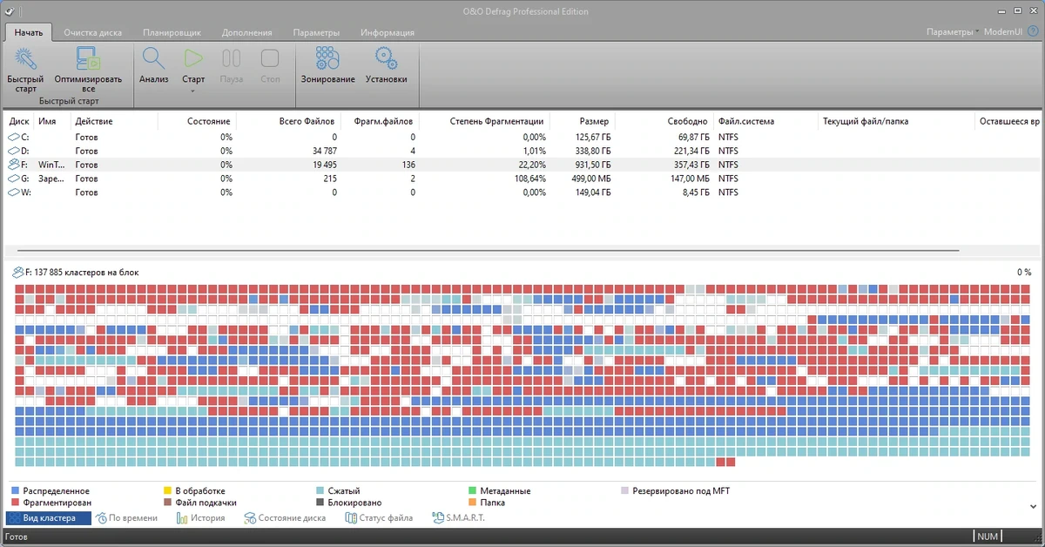
Task: Open the Параметры dropdown at top right
Action: (953, 32)
